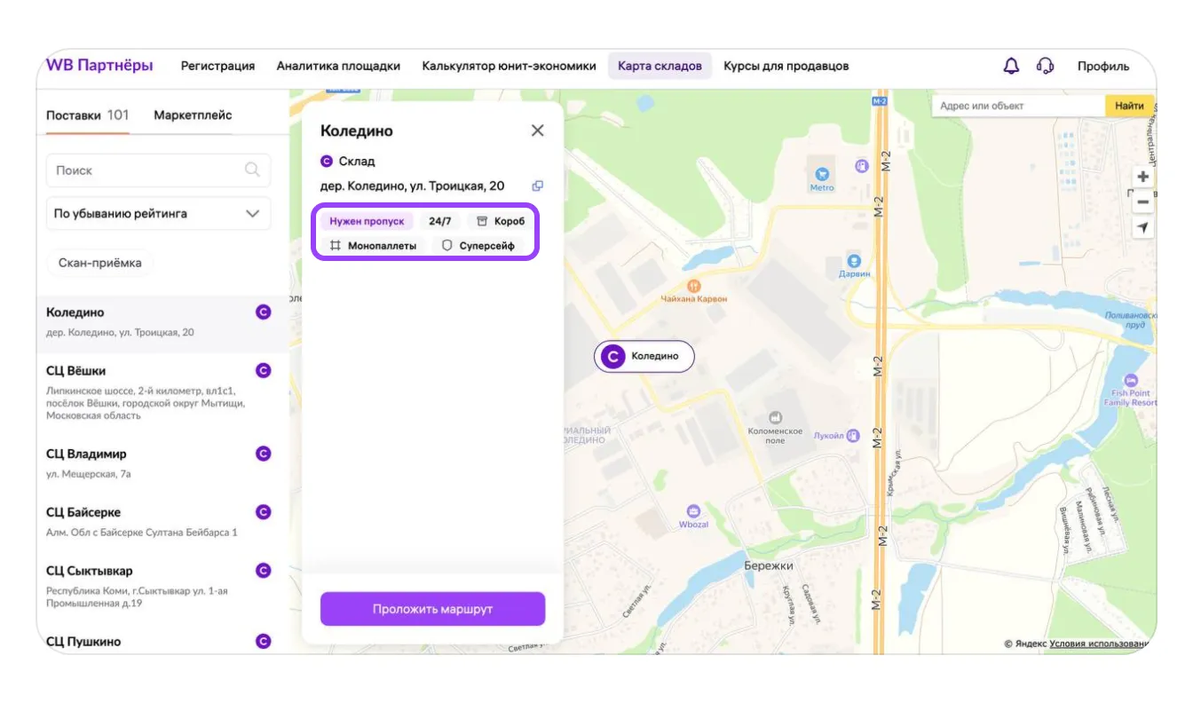Expand the По убыванию рейтинга sort dropdown

coord(158,214)
